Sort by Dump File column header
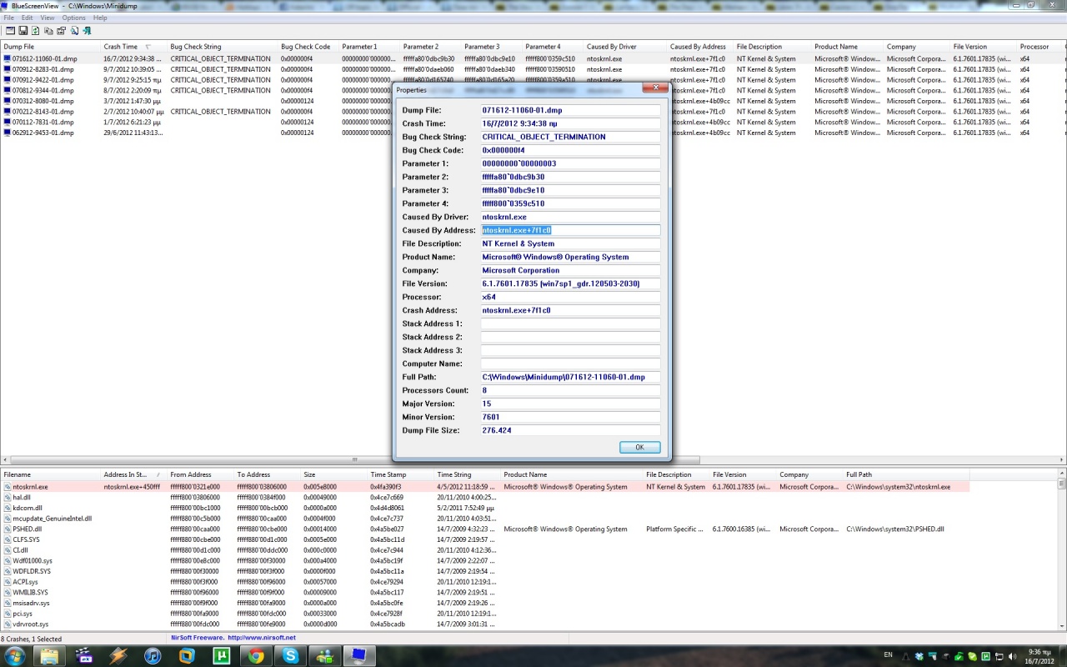 point(50,47)
